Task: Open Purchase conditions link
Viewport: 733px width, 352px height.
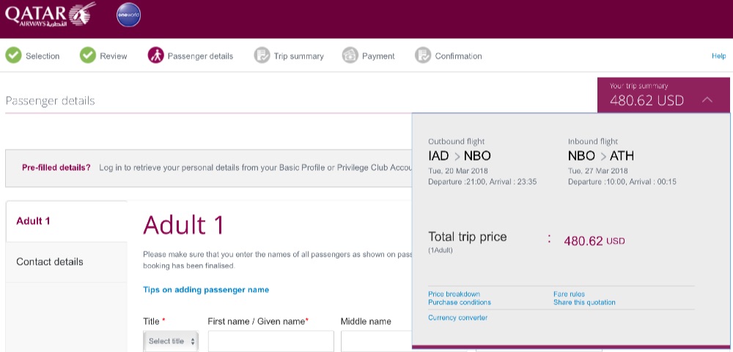Action: [460, 302]
